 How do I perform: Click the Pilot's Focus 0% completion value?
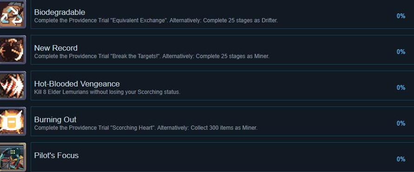coord(401,159)
